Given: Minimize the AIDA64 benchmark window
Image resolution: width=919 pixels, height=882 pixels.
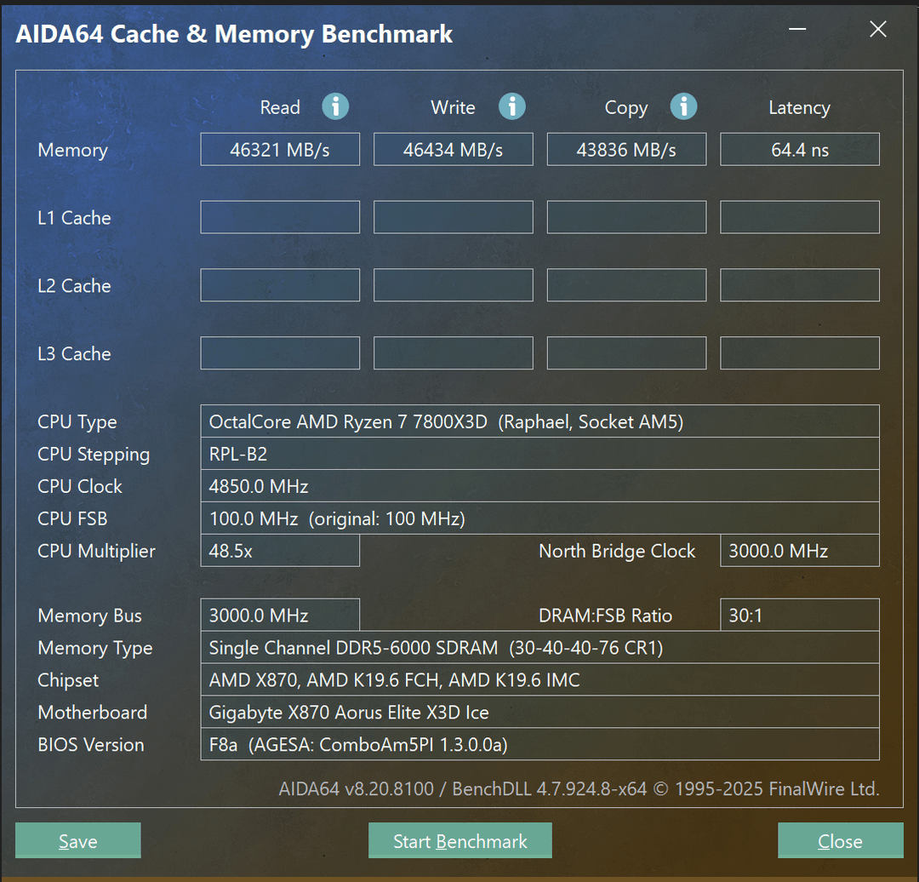Looking at the screenshot, I should click(797, 30).
